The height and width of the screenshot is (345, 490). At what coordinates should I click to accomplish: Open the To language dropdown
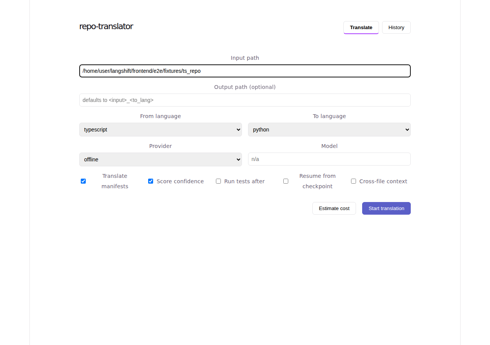click(329, 130)
